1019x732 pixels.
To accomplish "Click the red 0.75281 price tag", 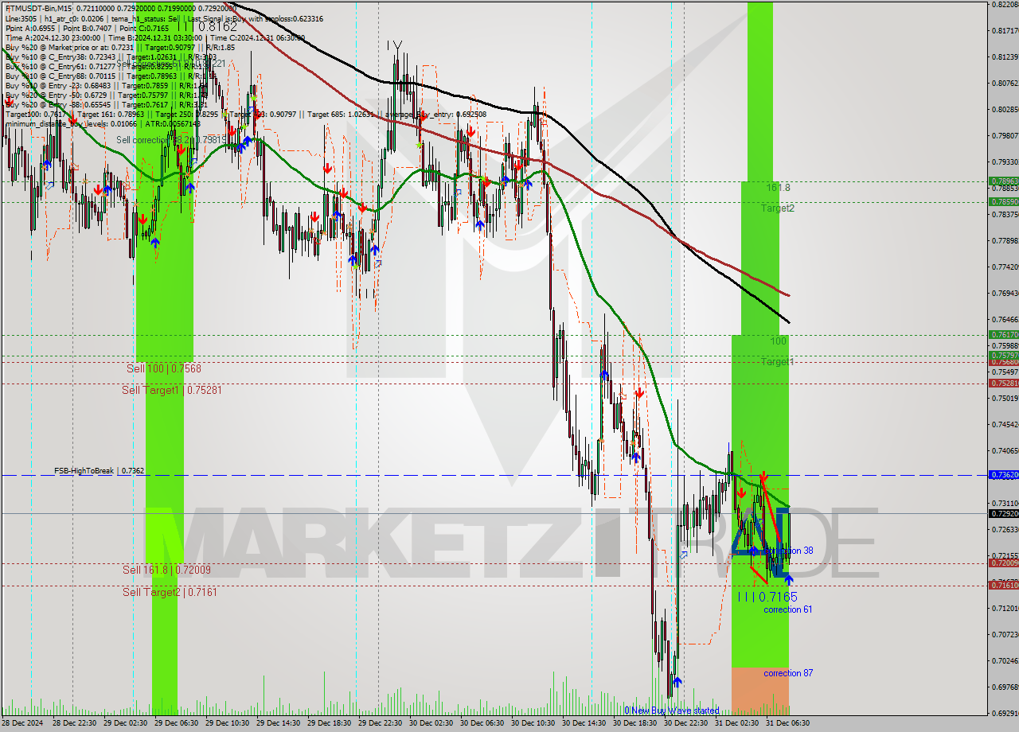I will point(1003,383).
